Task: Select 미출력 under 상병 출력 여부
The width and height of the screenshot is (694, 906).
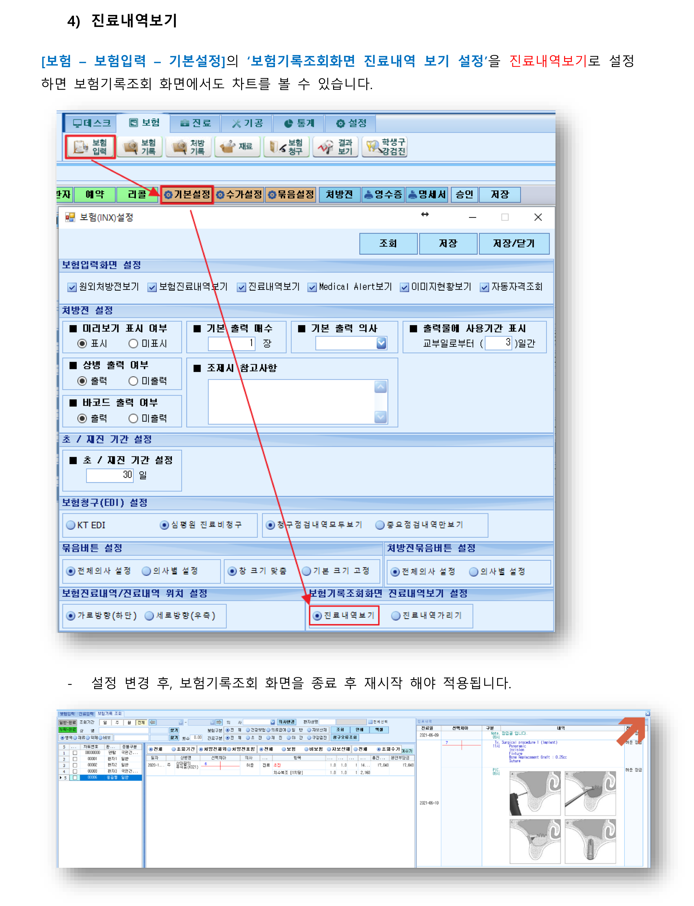Action: pos(133,381)
